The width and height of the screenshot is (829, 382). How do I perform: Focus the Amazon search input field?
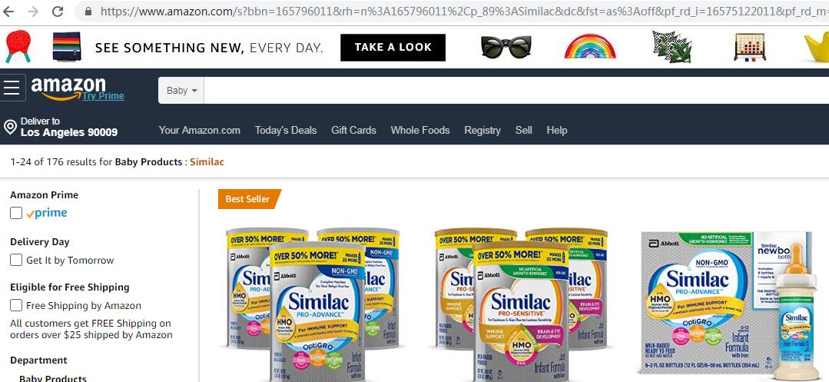click(x=516, y=91)
